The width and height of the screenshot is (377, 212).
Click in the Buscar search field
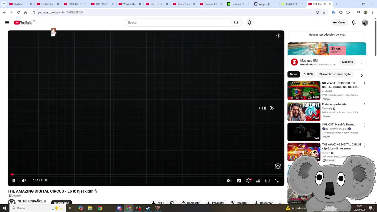pos(177,23)
